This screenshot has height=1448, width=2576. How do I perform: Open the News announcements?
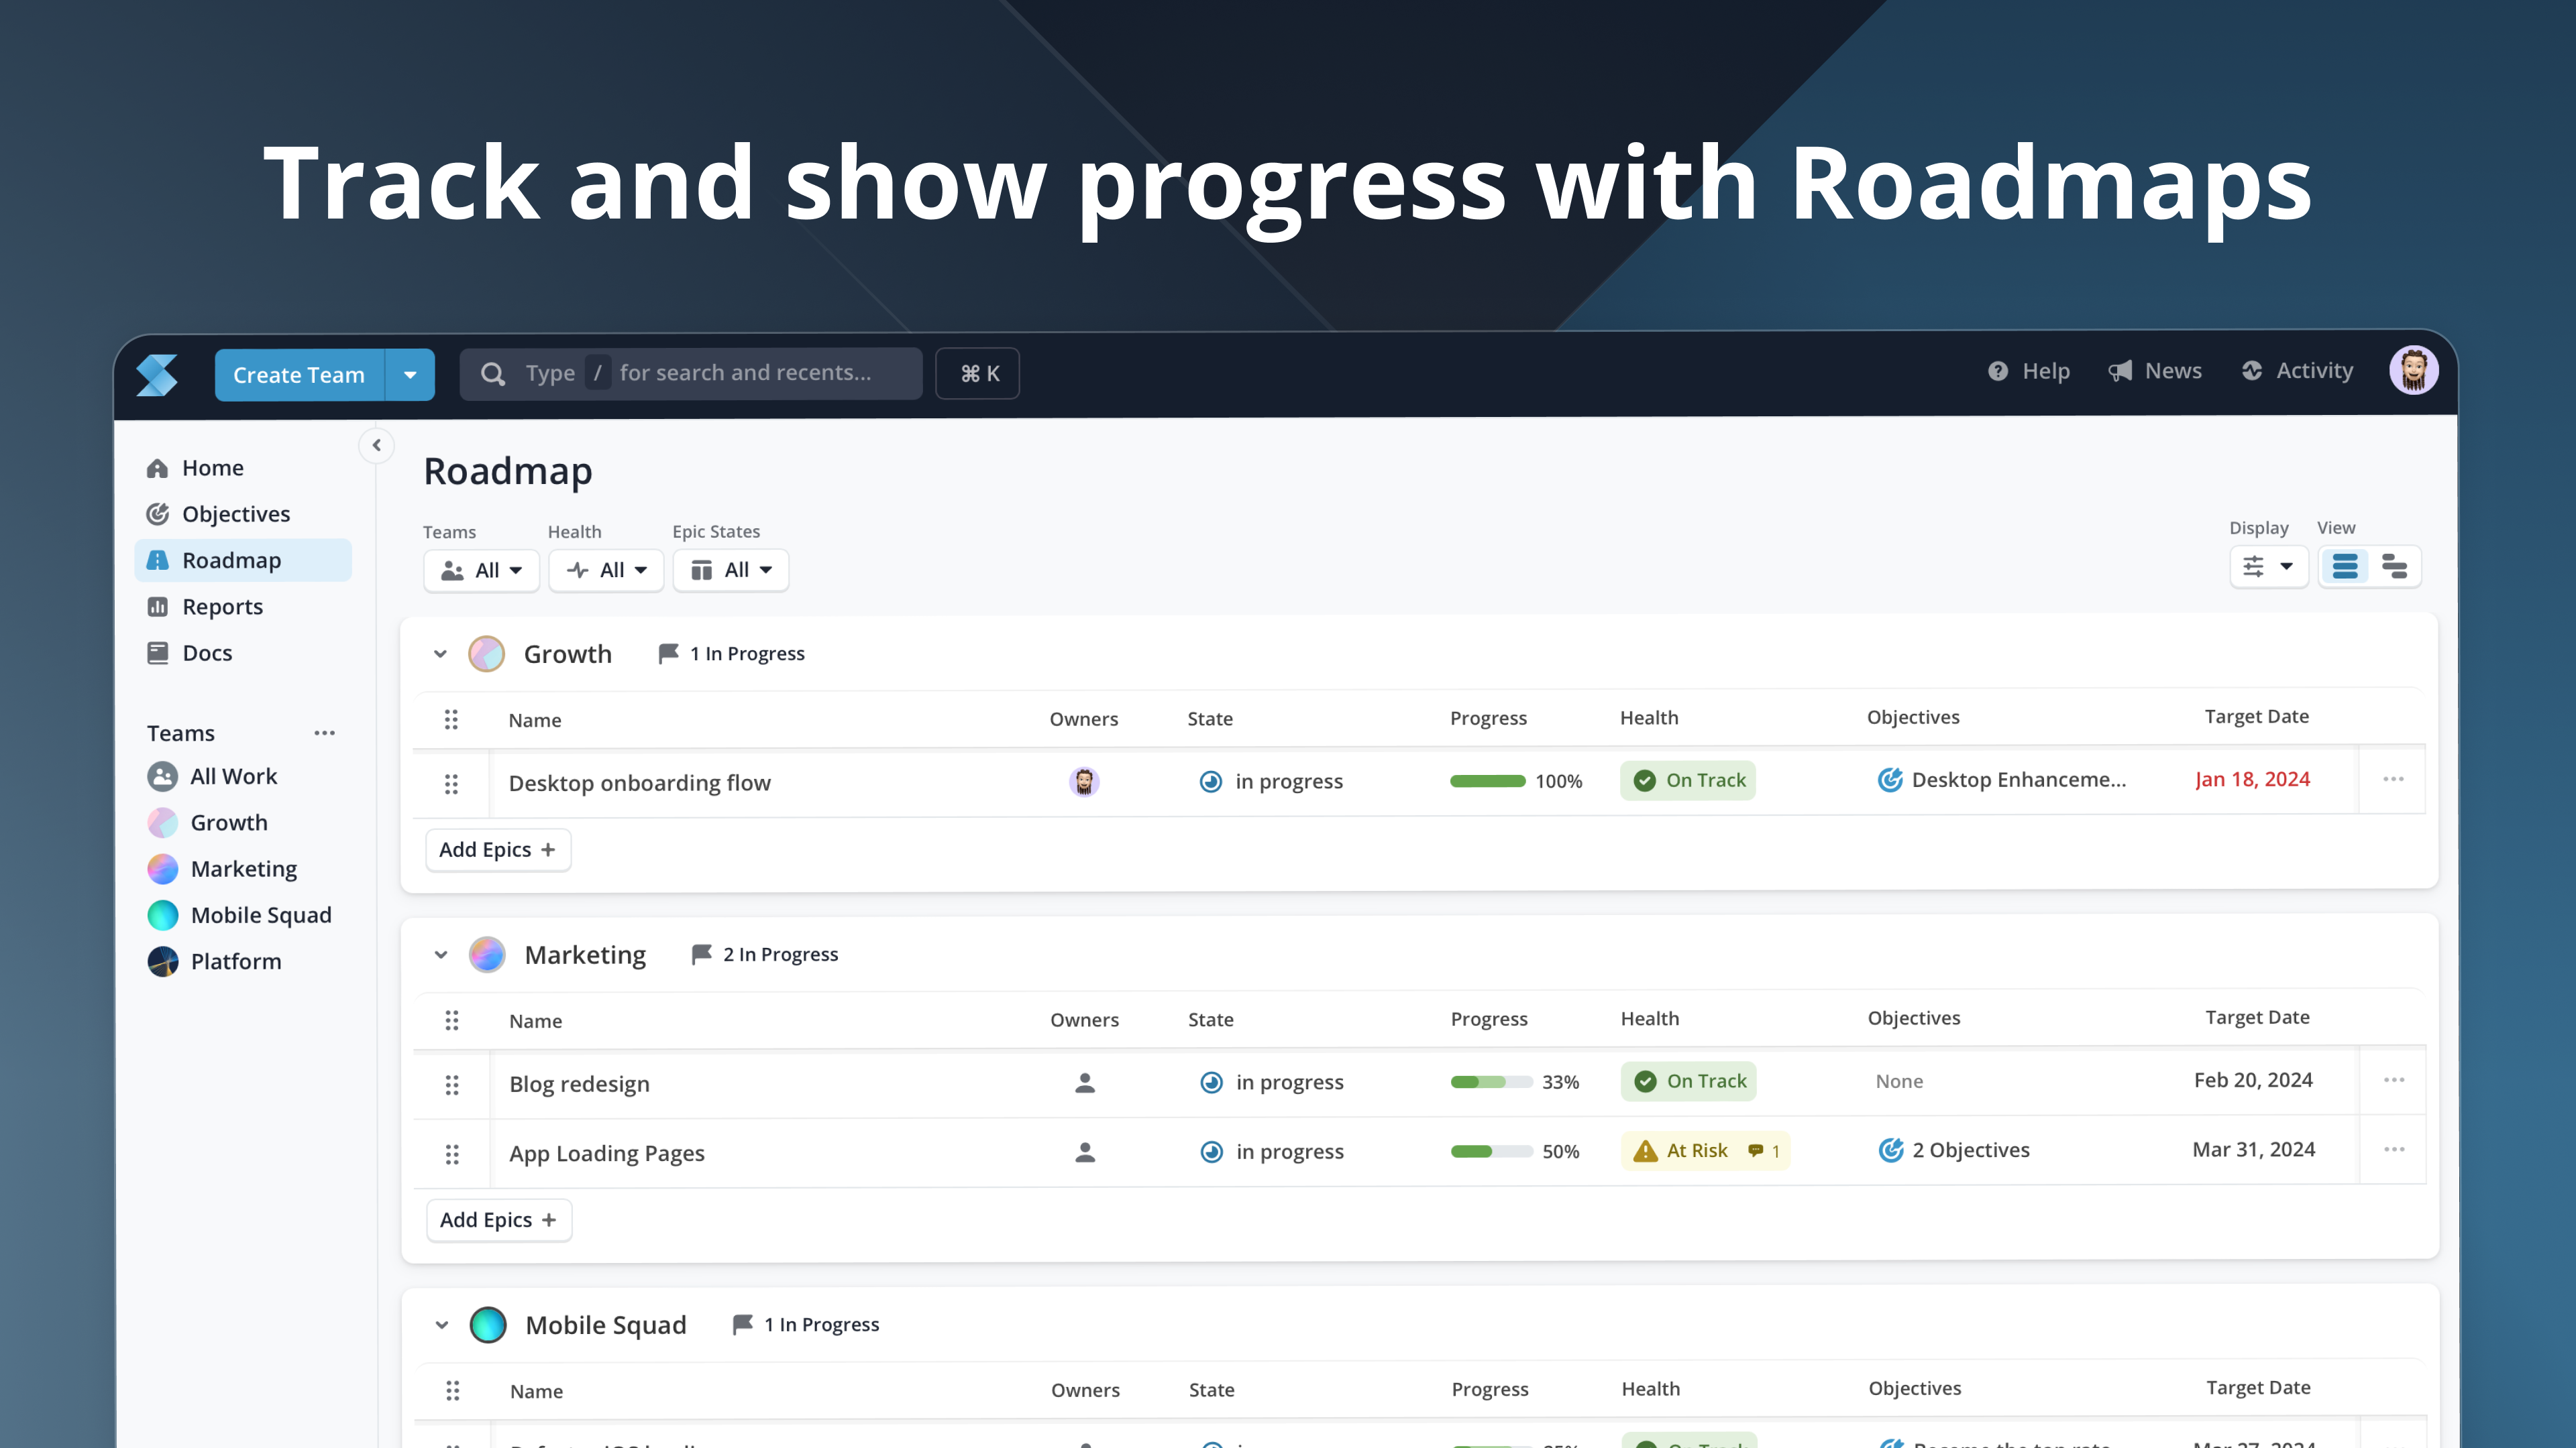pos(2155,371)
